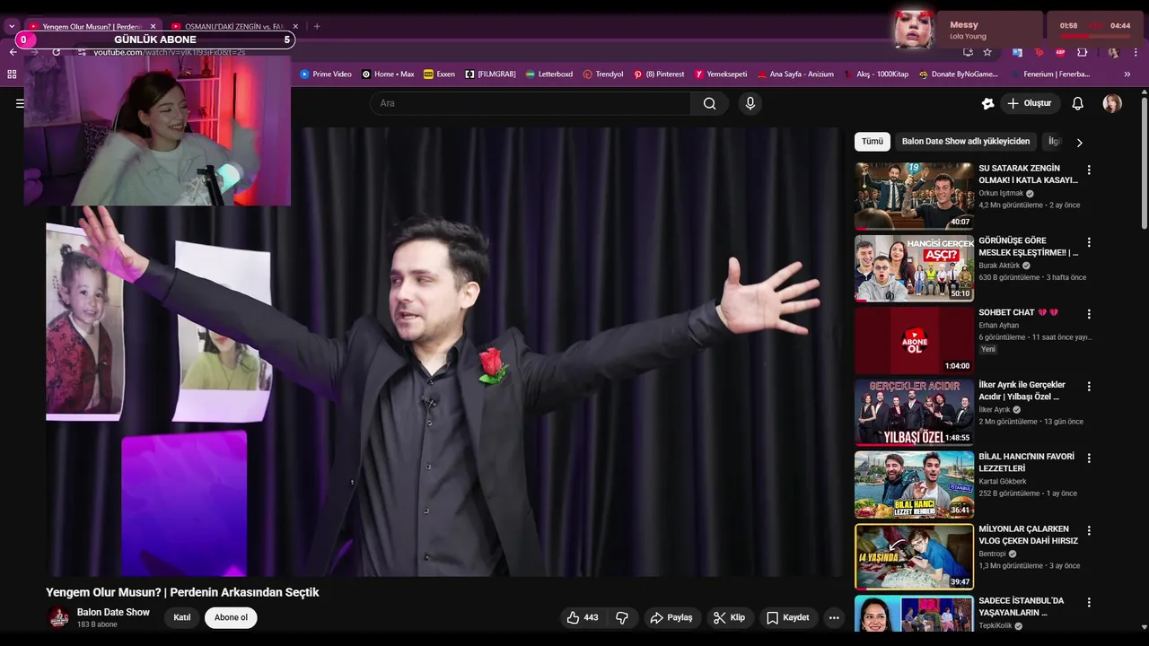Like the video showing 443 likes

click(582, 617)
